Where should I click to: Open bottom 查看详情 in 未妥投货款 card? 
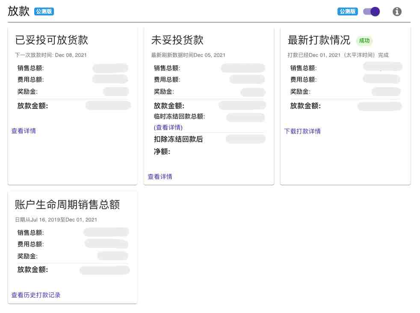160,177
